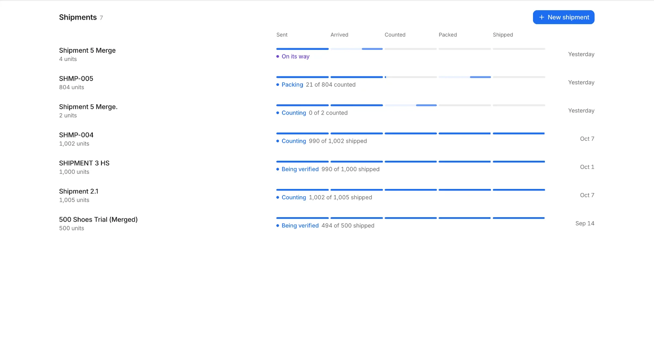Click the Arrived column header
Viewport: 654px width, 337px height.
click(339, 35)
